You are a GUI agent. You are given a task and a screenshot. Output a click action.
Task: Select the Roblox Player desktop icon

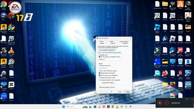pos(172,39)
